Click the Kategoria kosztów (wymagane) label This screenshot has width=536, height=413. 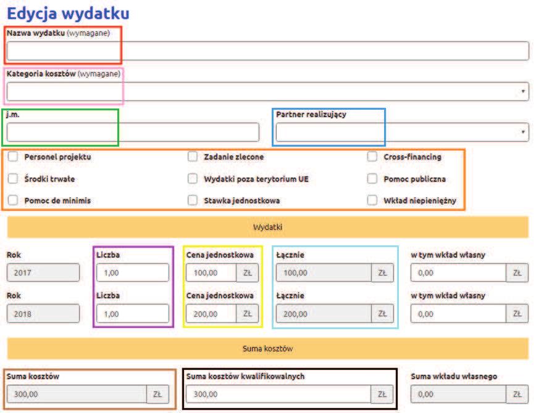[x=64, y=74]
